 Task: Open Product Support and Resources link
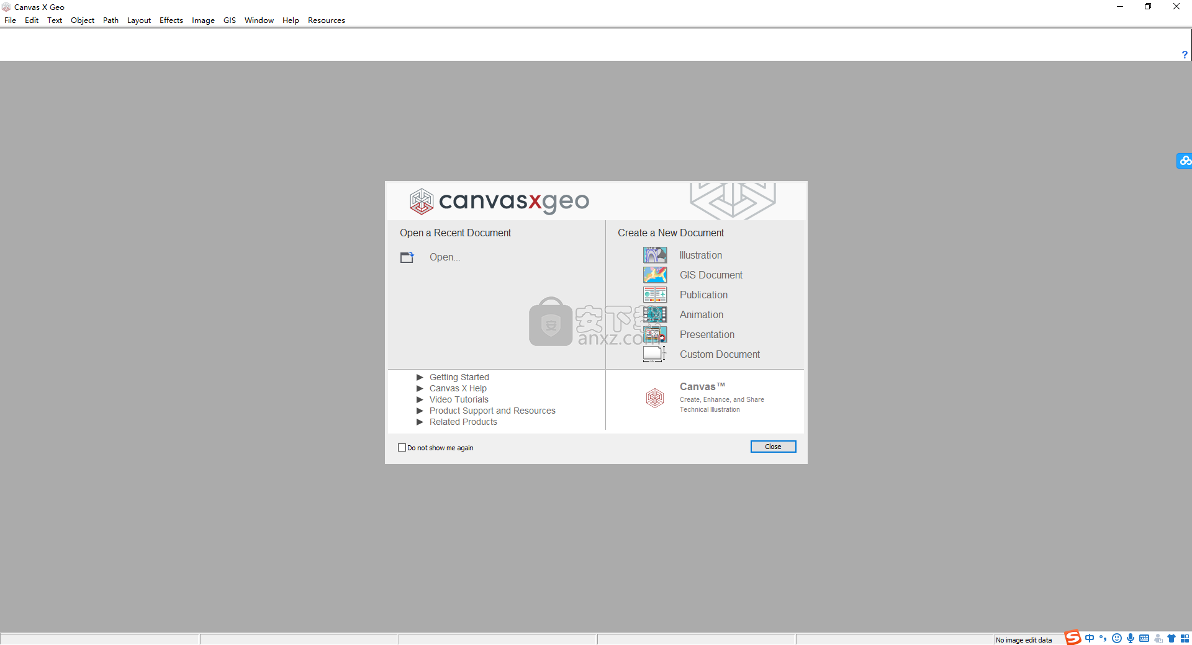[x=492, y=411]
